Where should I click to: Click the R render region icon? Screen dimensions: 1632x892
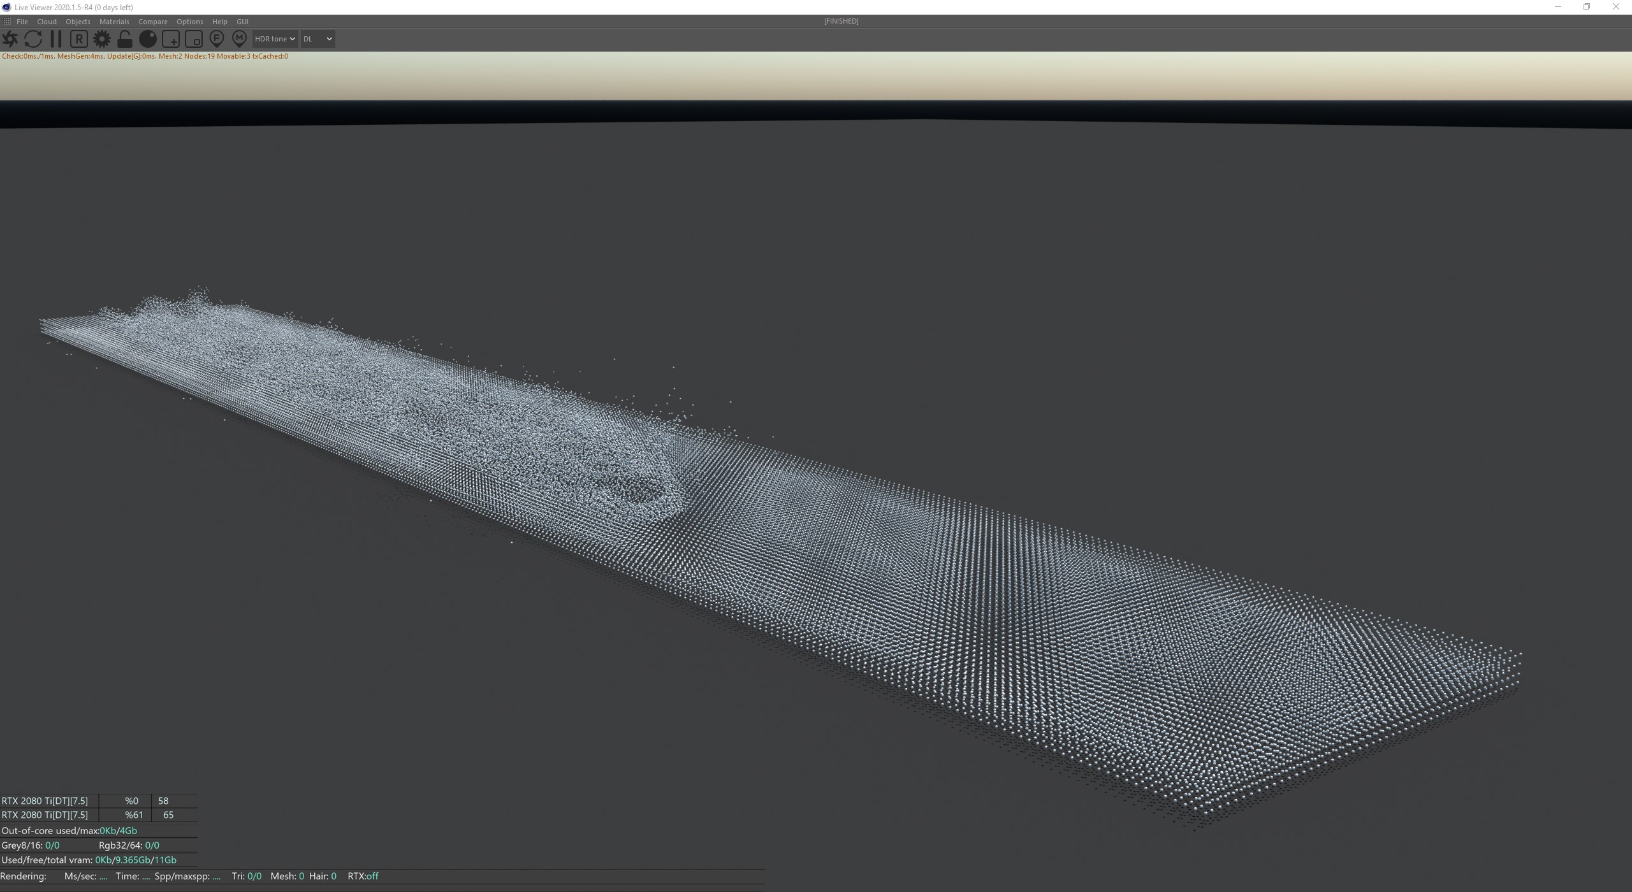[78, 39]
